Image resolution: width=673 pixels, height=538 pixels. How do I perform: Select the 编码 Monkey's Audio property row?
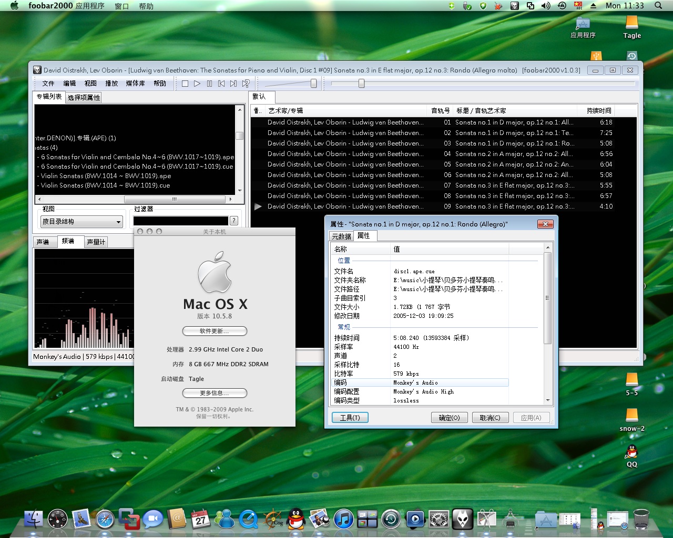click(x=420, y=382)
